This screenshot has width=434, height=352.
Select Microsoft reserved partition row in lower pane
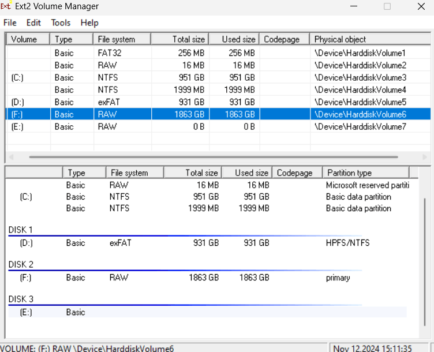pos(208,185)
